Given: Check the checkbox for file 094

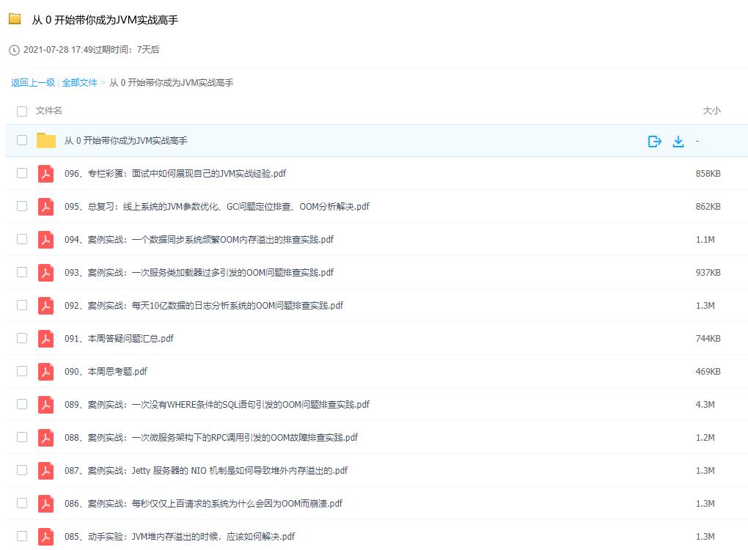Looking at the screenshot, I should (x=21, y=239).
